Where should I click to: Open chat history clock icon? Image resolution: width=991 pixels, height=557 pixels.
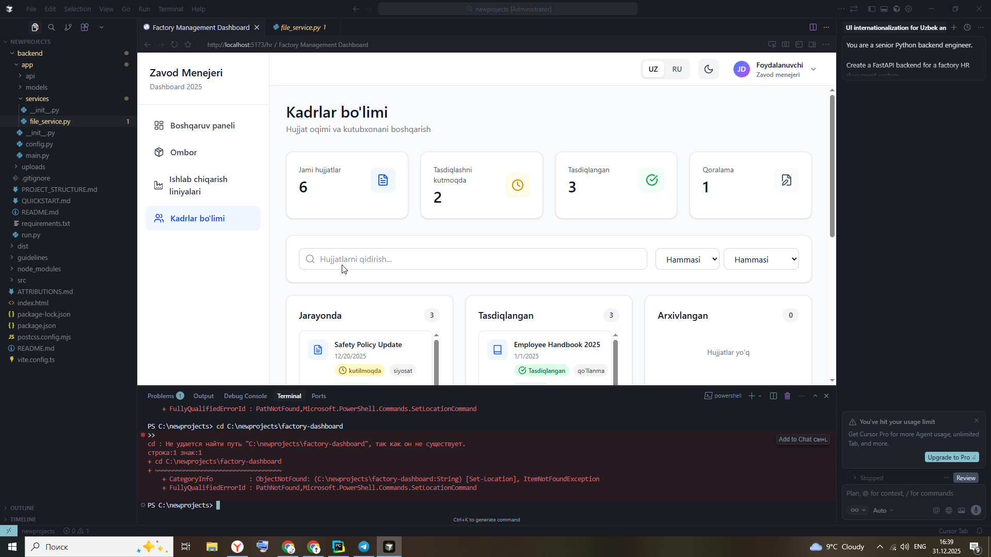coord(967,28)
